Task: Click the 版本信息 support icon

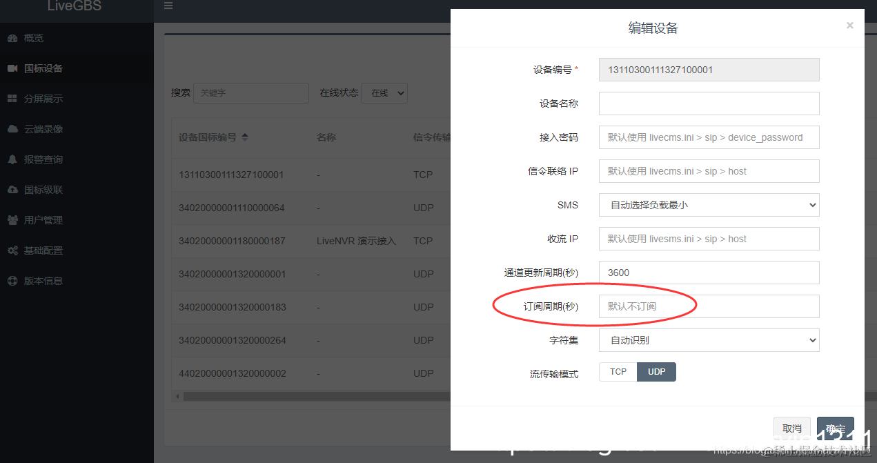Action: coord(12,281)
